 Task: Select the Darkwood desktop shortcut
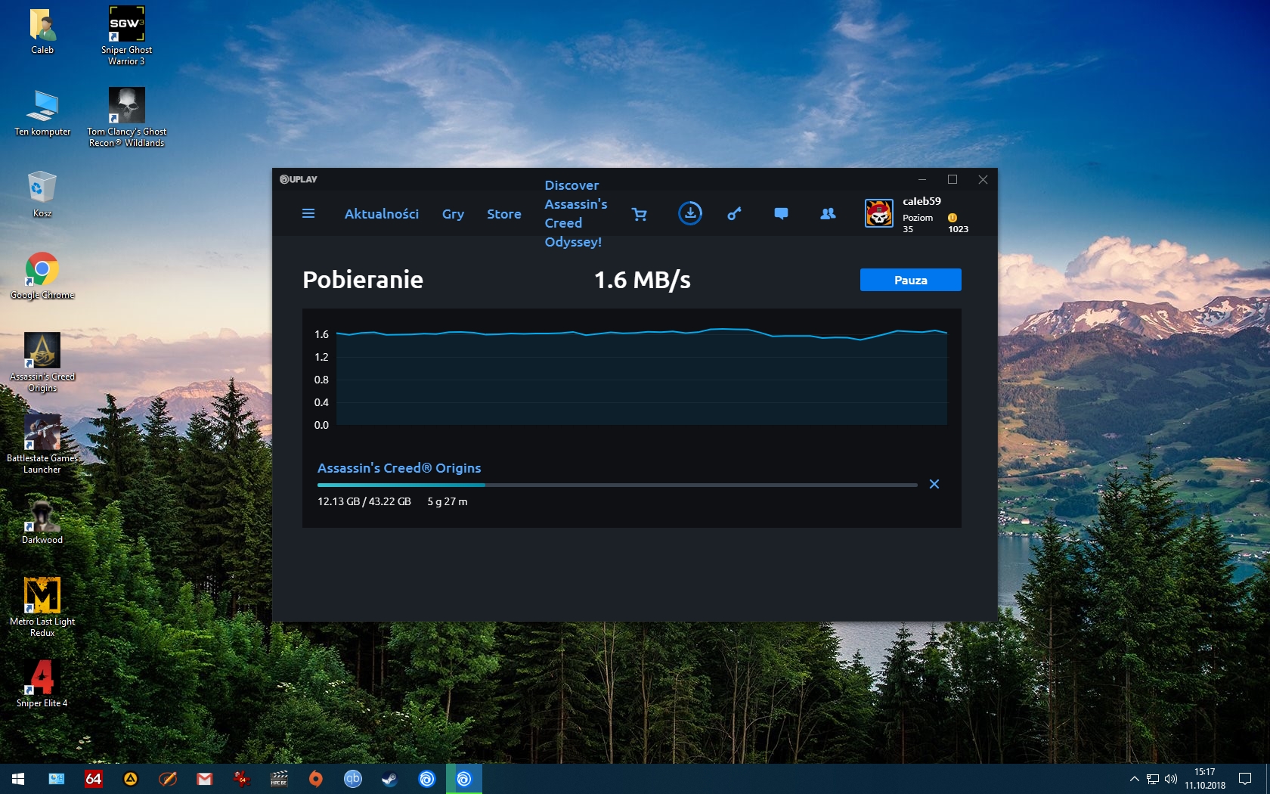42,521
